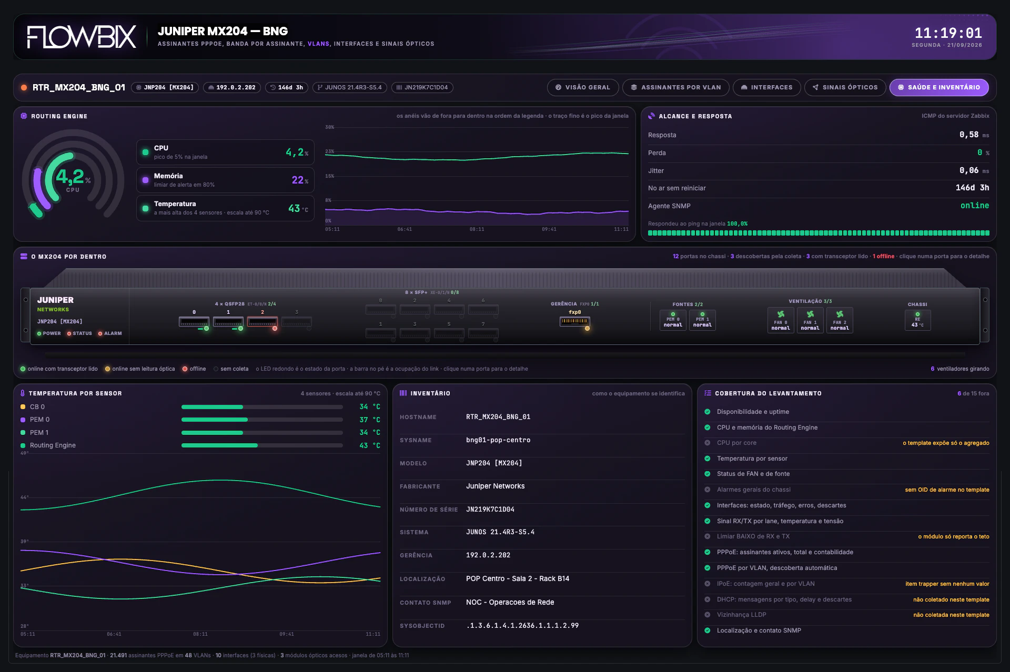Click the Agente SNMP 'online' status value
Image resolution: width=1010 pixels, height=672 pixels.
click(x=975, y=206)
